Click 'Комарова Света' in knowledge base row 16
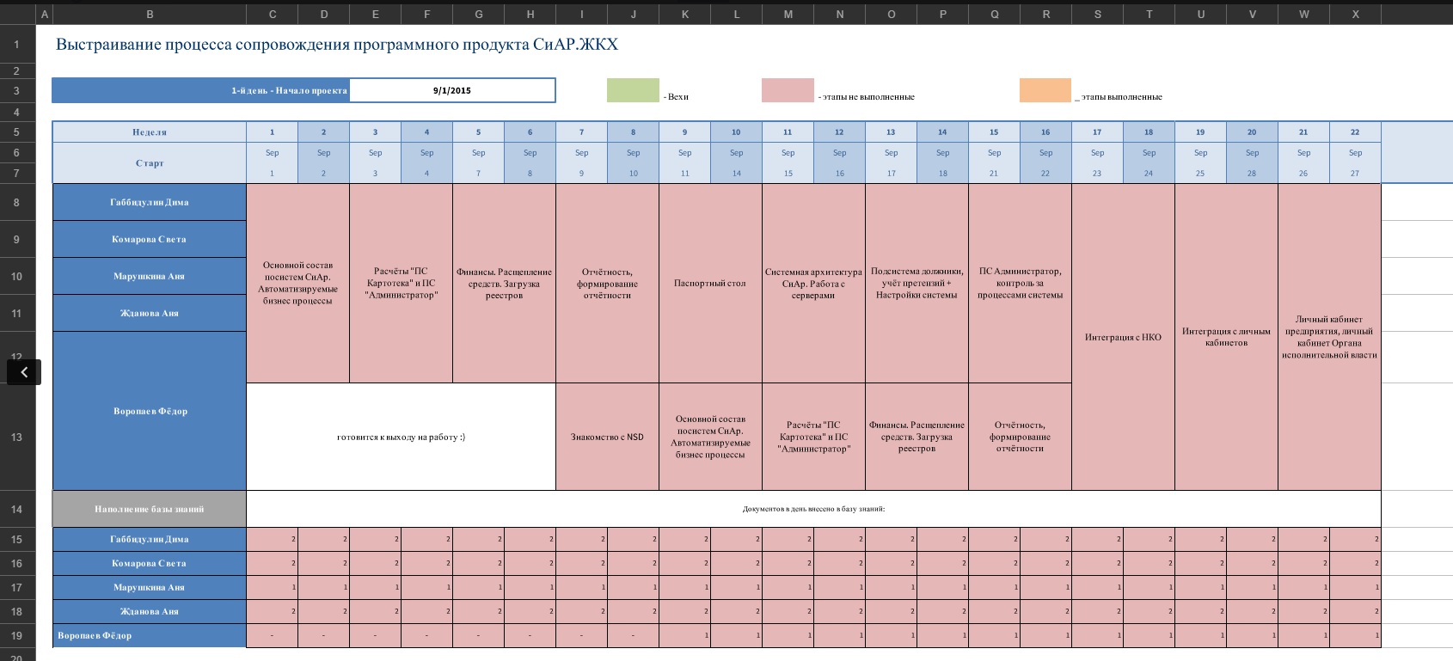1453x661 pixels. [150, 563]
